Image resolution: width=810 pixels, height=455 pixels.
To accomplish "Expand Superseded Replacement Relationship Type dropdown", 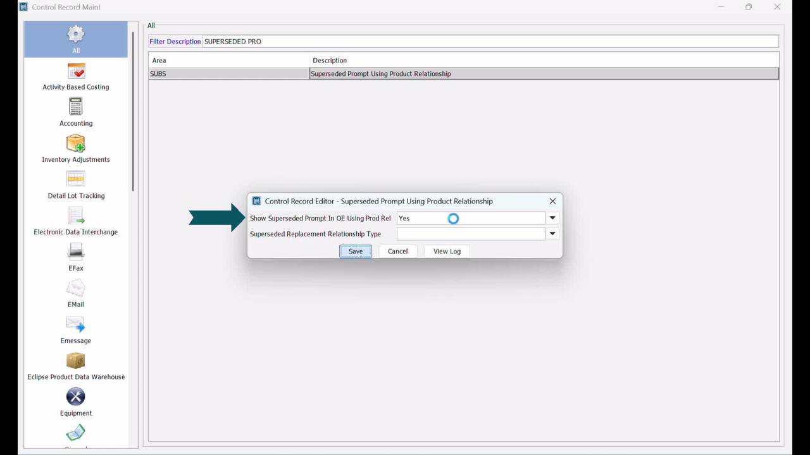I will click(x=552, y=234).
